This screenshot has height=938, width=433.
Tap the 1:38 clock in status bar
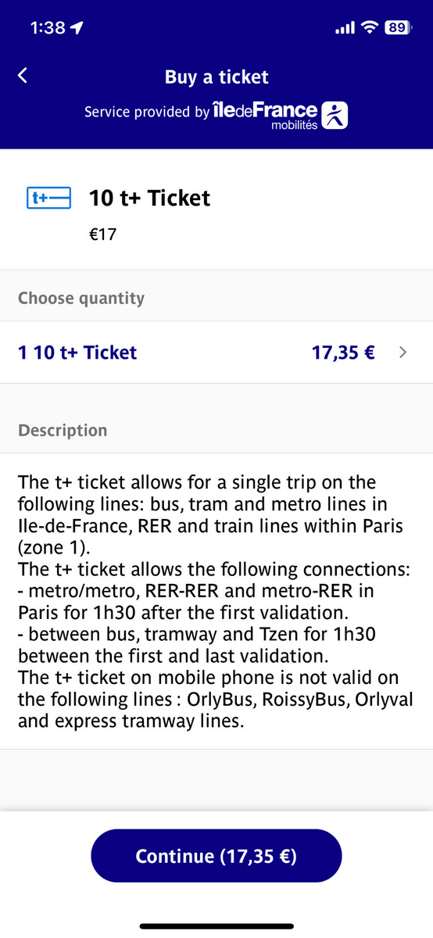tap(48, 28)
